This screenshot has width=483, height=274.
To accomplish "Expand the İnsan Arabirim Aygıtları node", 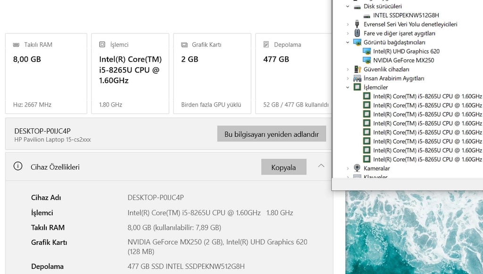I will point(348,78).
